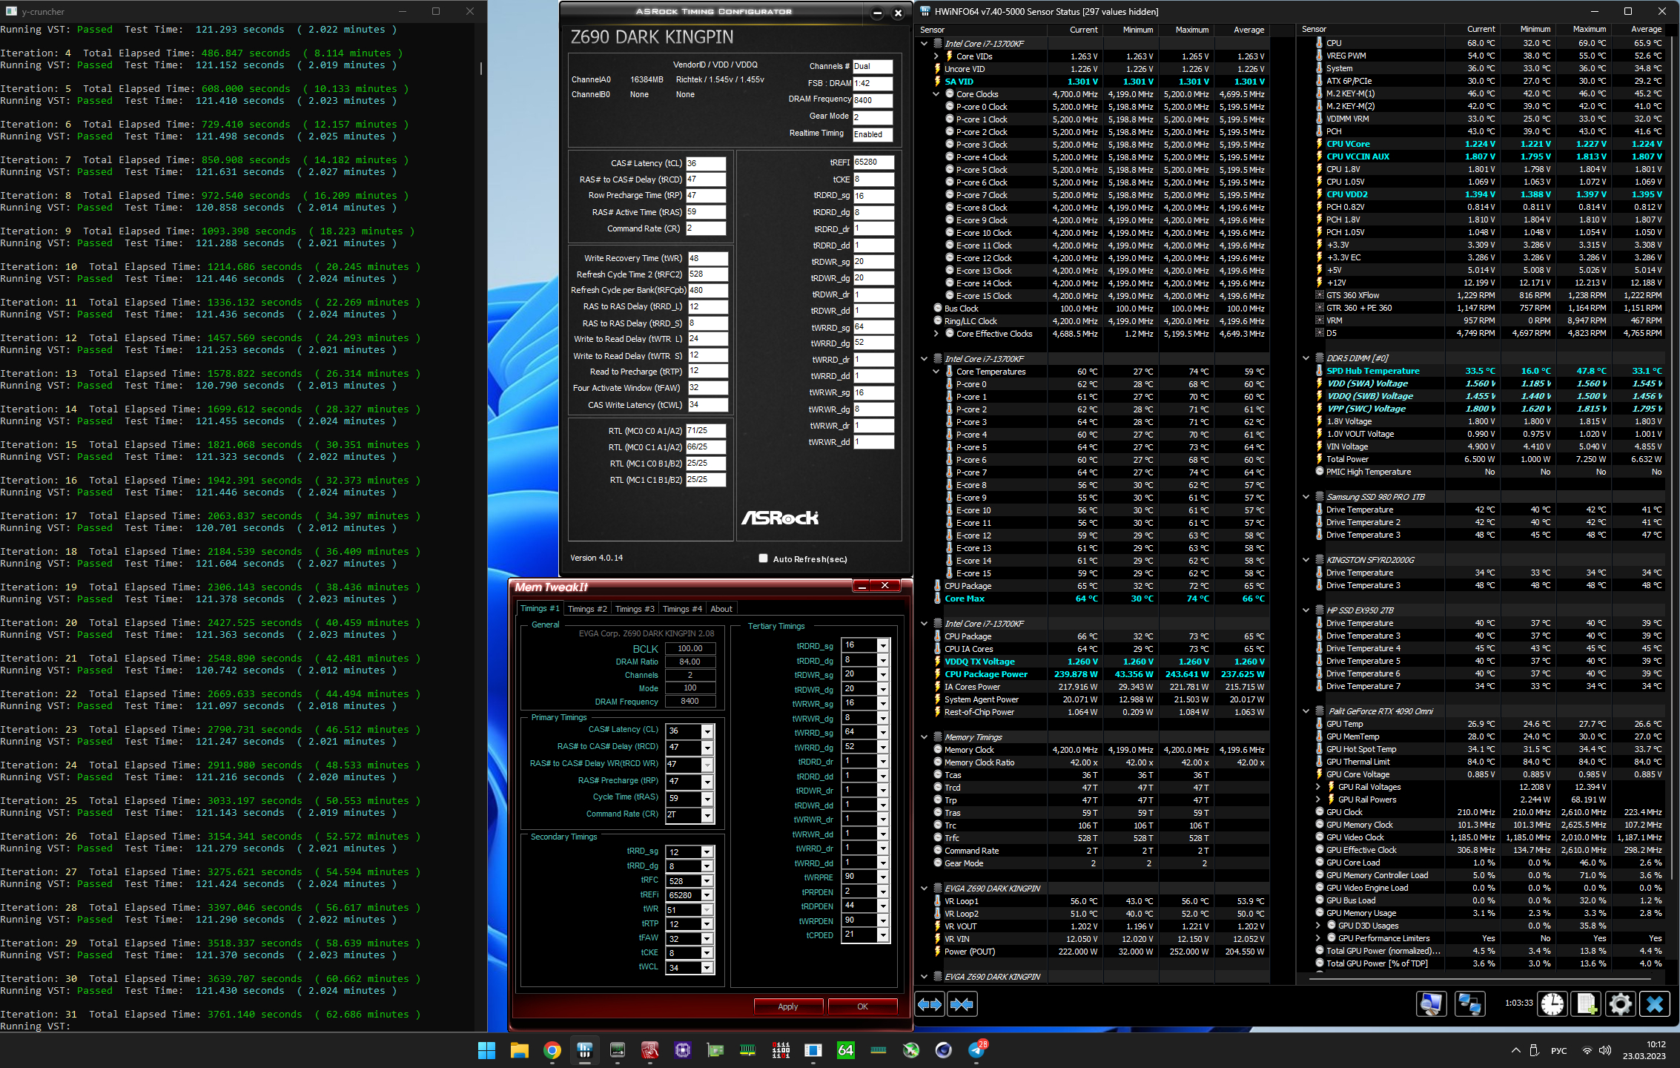Collapse the Core Clocks sensor group
The image size is (1680, 1068).
click(x=936, y=94)
